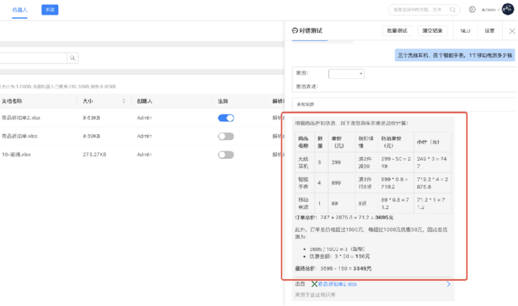Screen dimensions: 518x306
Task: Open source link 商品折扣单2.xlsx under 出自
Action: point(337,284)
